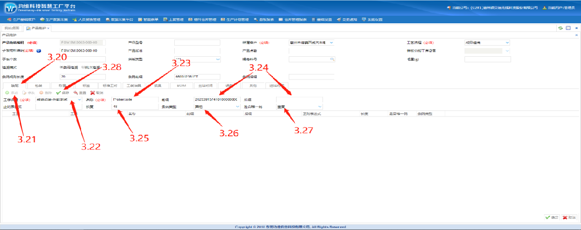
Task: Click the bottom-right 取消 button
Action: (568, 217)
